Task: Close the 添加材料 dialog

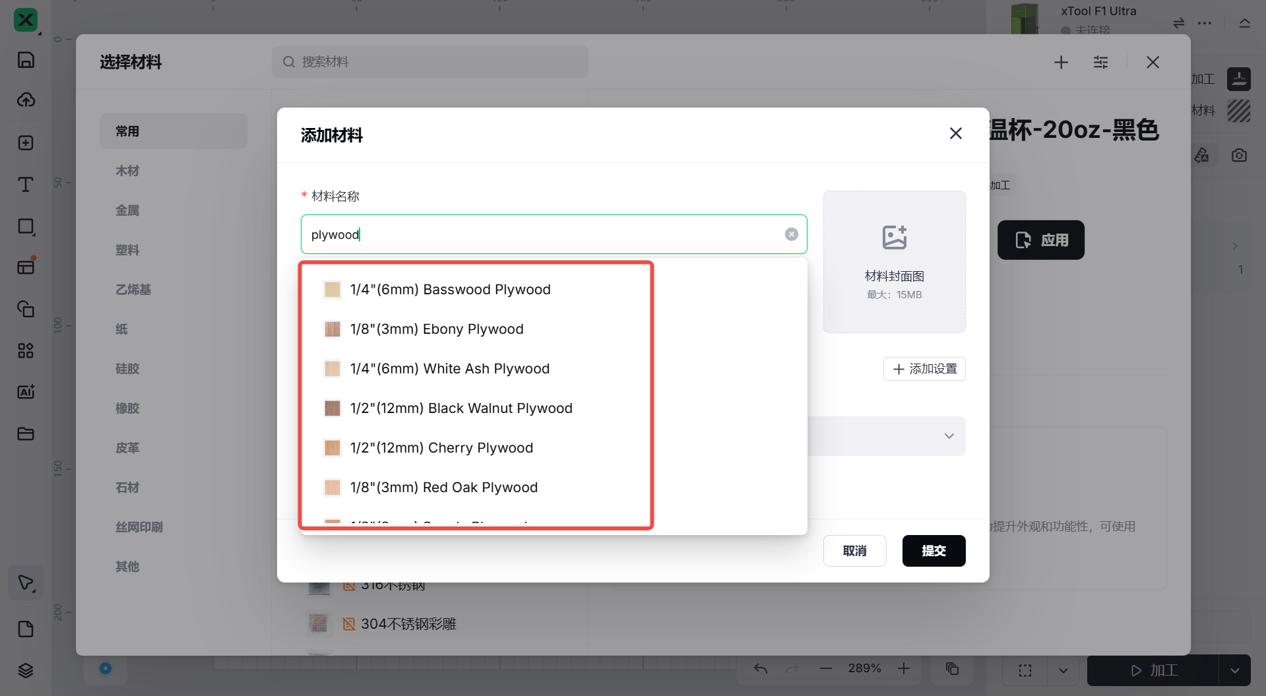Action: 955,134
